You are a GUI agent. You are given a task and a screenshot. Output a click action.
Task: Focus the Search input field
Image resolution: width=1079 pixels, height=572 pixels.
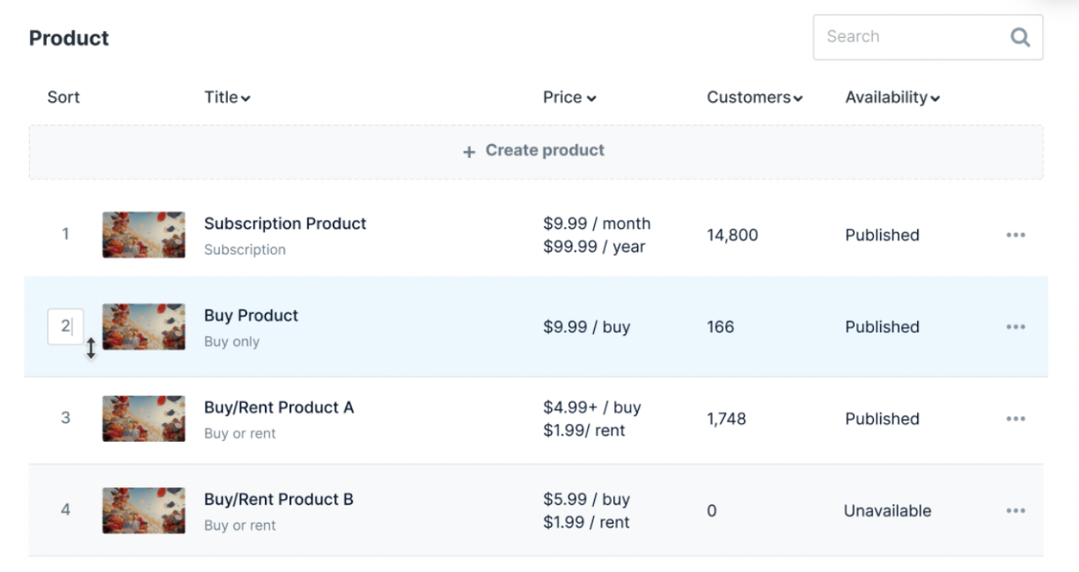(x=911, y=37)
